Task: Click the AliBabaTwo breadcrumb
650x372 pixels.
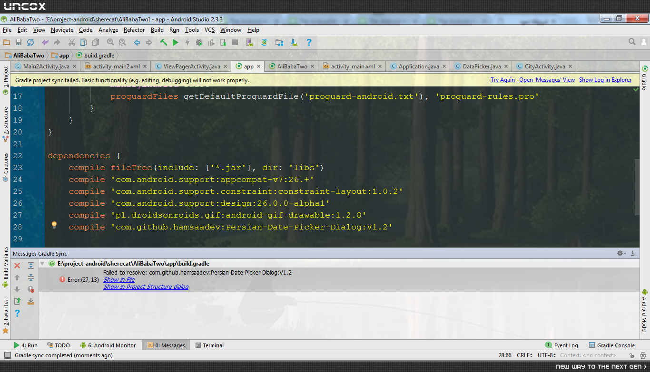Action: [25, 56]
